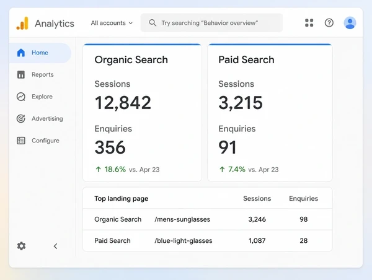Screen dimensions: 372x280
Task: Click Paid Search in the table row
Action: click(112, 240)
